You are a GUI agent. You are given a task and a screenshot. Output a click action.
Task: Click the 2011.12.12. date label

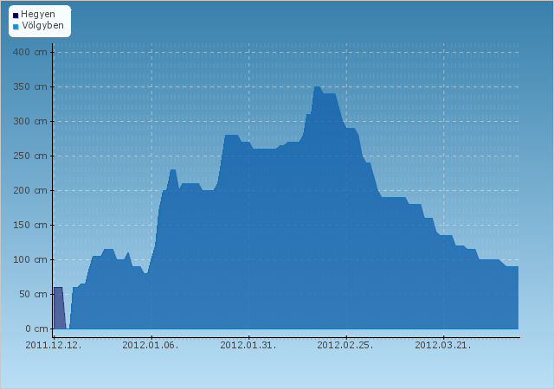coord(54,345)
